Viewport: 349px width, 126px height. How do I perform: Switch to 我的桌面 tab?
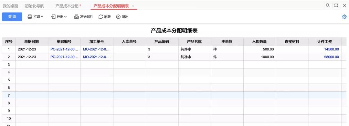click(10, 6)
